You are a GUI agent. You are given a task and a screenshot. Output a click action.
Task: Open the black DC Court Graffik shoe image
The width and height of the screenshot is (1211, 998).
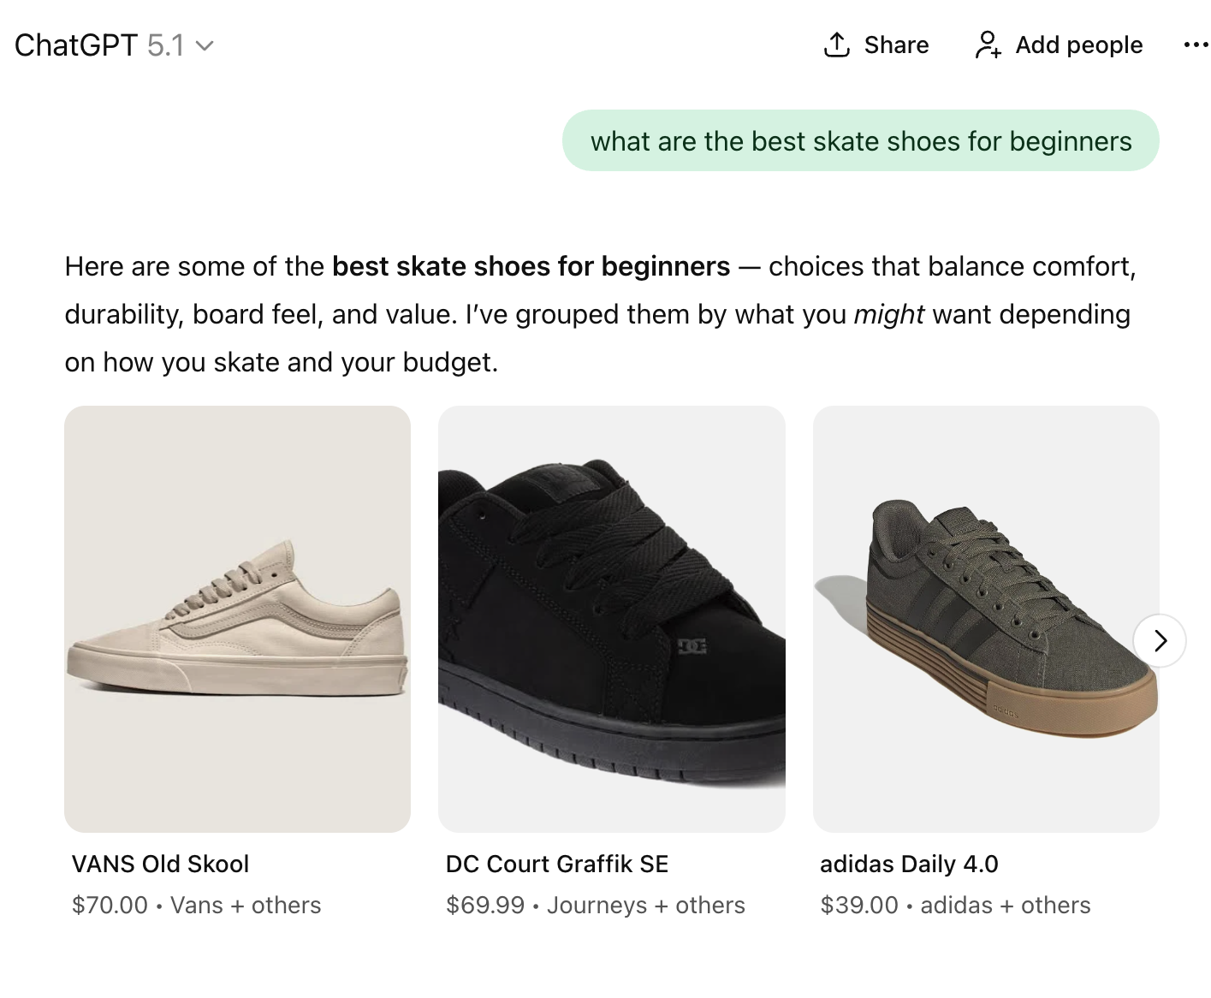611,618
